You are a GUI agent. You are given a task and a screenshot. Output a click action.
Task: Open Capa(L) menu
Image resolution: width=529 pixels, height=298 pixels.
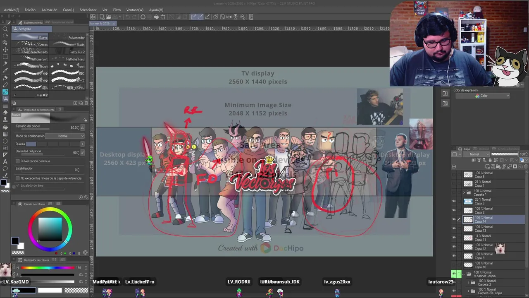click(x=69, y=10)
